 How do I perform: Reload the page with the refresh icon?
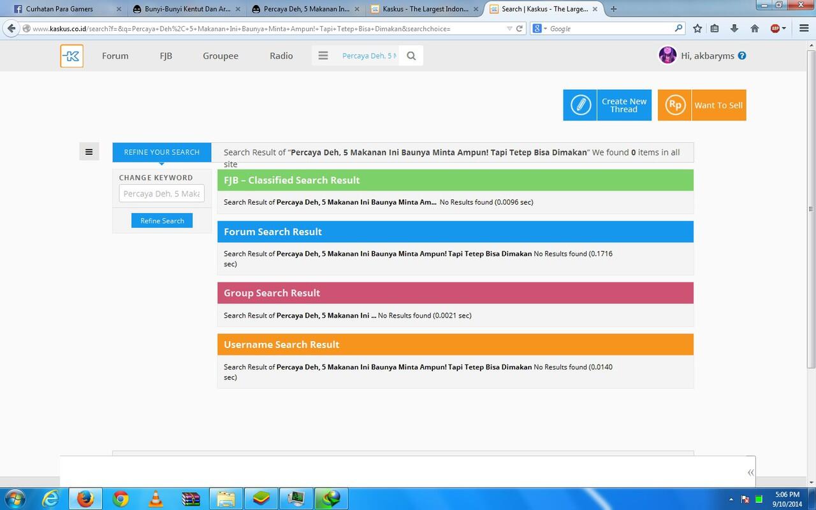coord(520,29)
